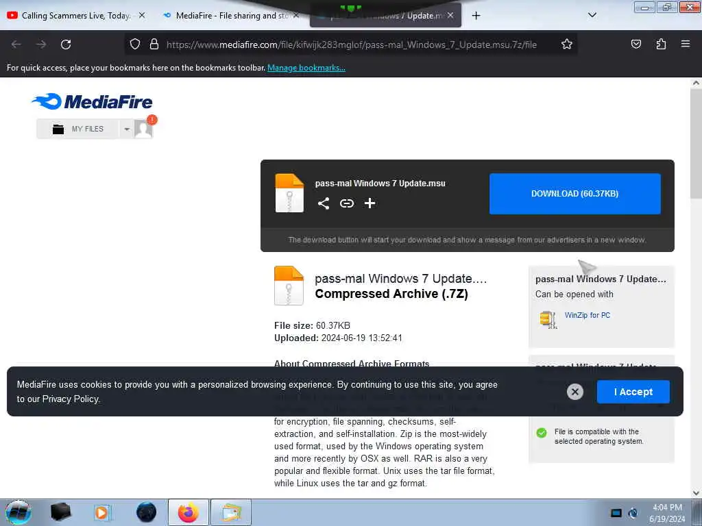Open the Pocket save icon
Viewport: 702px width, 526px height.
tap(636, 45)
